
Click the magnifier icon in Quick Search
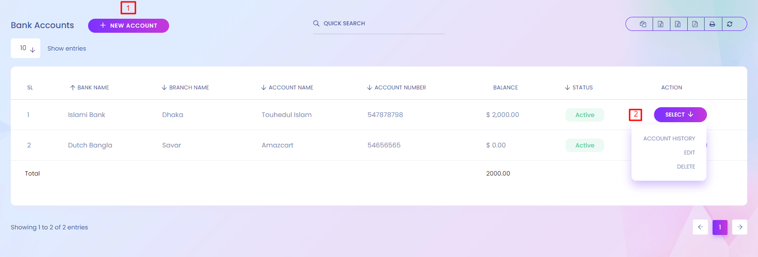coord(316,23)
